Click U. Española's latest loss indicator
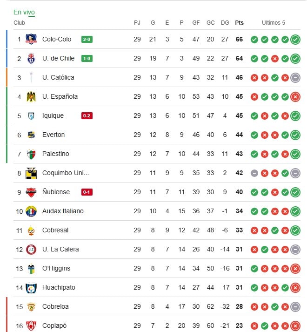The image size is (307, 332). click(x=295, y=97)
